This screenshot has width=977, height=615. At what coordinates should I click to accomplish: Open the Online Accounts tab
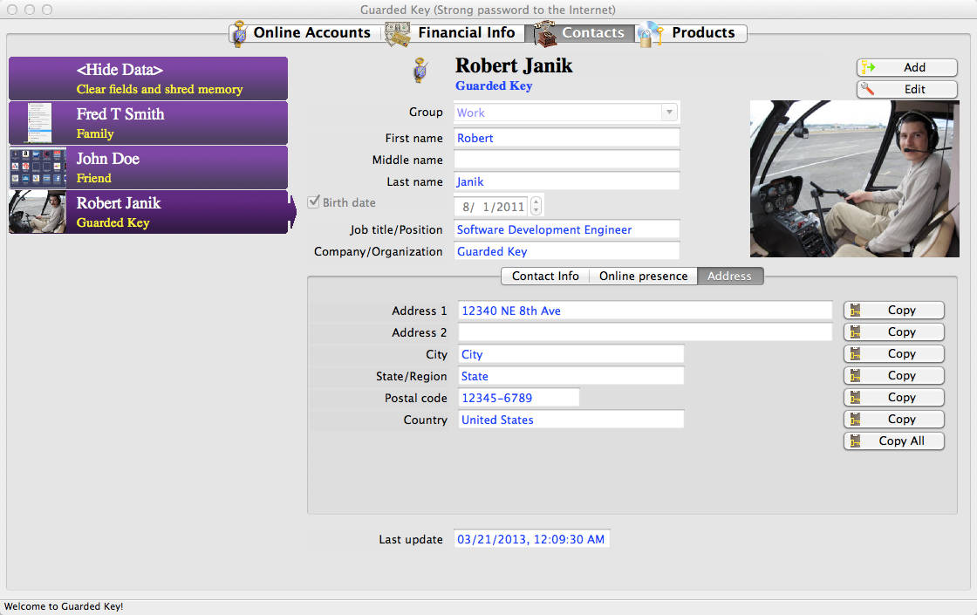304,33
